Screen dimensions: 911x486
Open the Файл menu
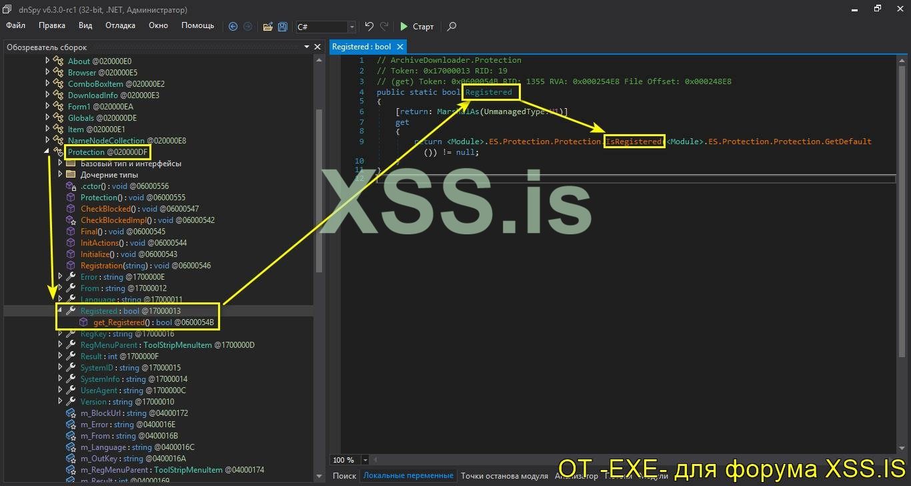[16, 25]
